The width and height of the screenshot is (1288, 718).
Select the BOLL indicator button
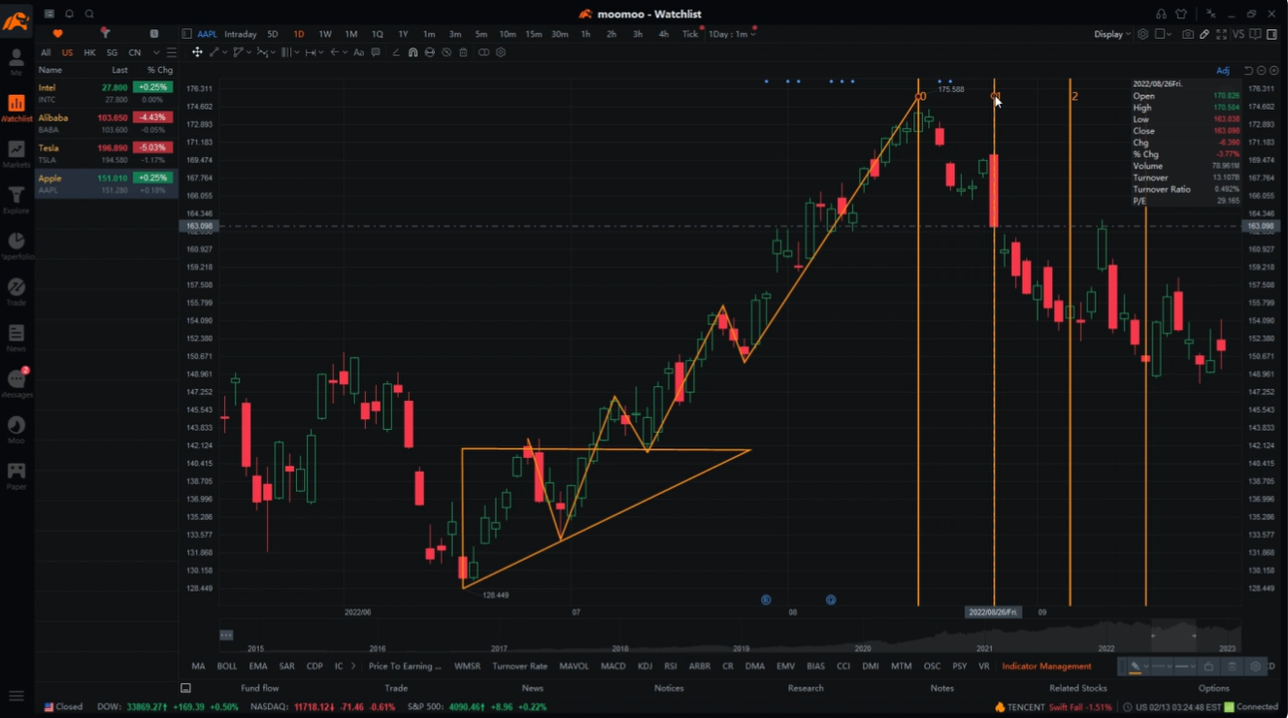tap(227, 667)
